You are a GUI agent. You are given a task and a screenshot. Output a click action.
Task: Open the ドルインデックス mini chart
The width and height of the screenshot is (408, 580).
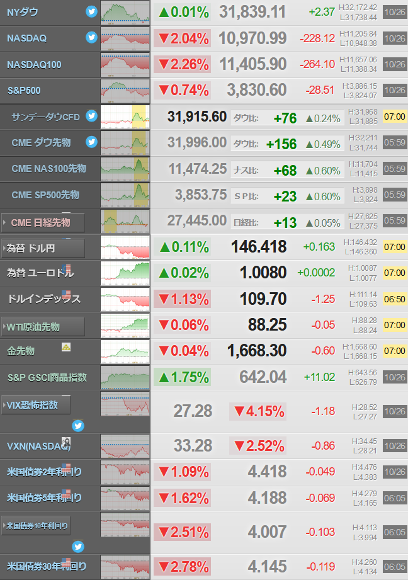tap(125, 299)
